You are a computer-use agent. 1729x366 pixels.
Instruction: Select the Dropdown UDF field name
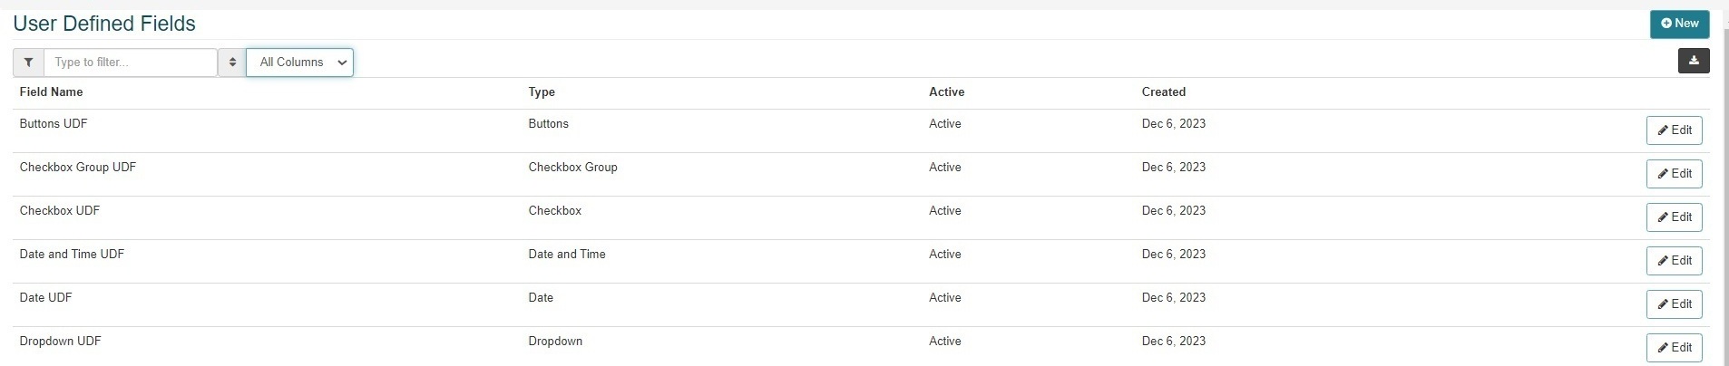[x=60, y=342]
